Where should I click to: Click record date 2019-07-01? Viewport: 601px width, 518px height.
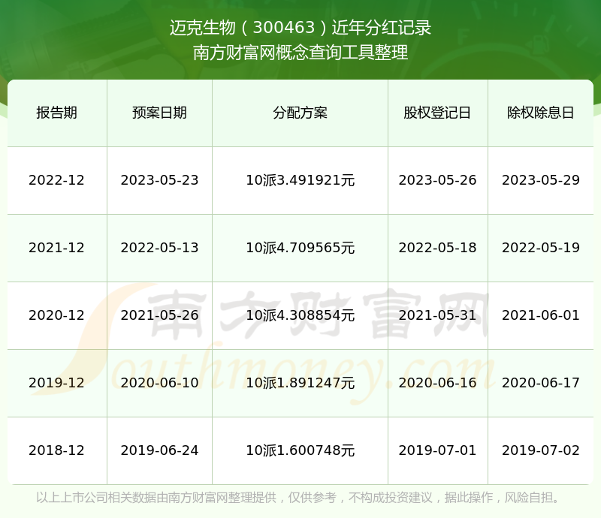(x=437, y=450)
